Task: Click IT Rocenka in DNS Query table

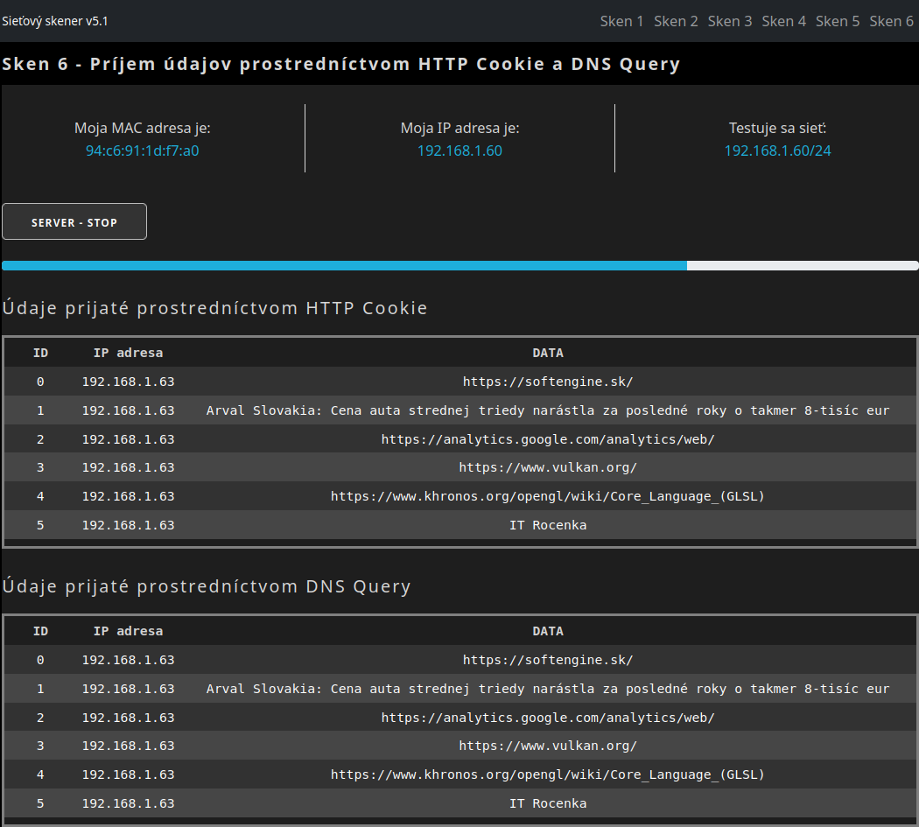Action: pos(548,803)
